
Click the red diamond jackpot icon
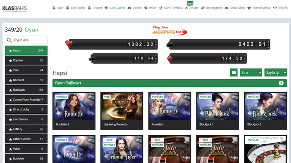click(170, 59)
